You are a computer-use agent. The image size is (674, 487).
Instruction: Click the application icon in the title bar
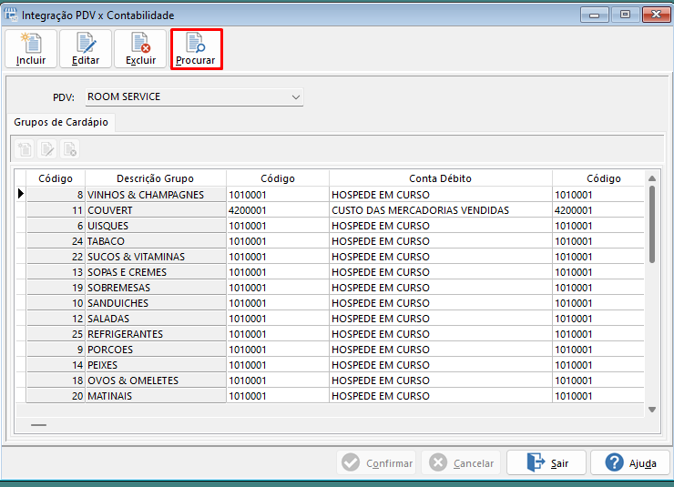point(11,15)
